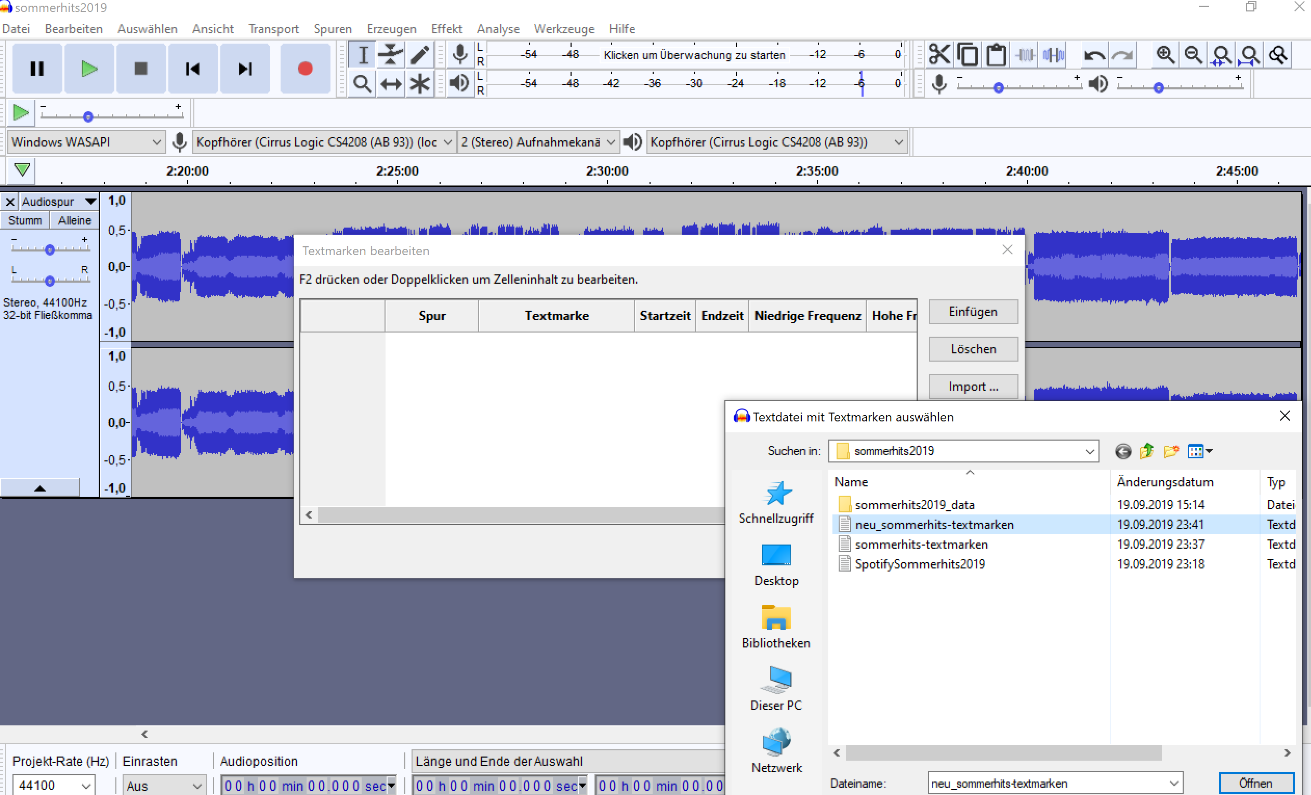Select the Selection (I-beam) tool
1311x795 pixels.
(x=363, y=55)
